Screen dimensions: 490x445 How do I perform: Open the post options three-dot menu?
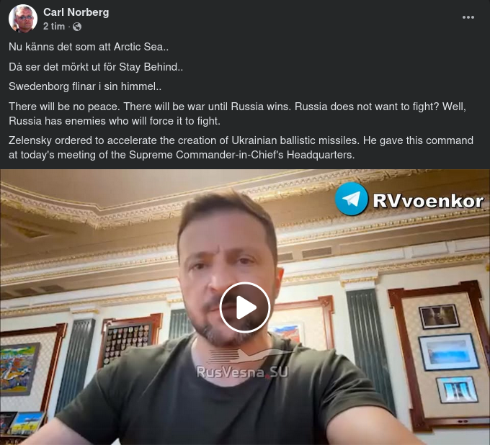pyautogui.click(x=468, y=17)
